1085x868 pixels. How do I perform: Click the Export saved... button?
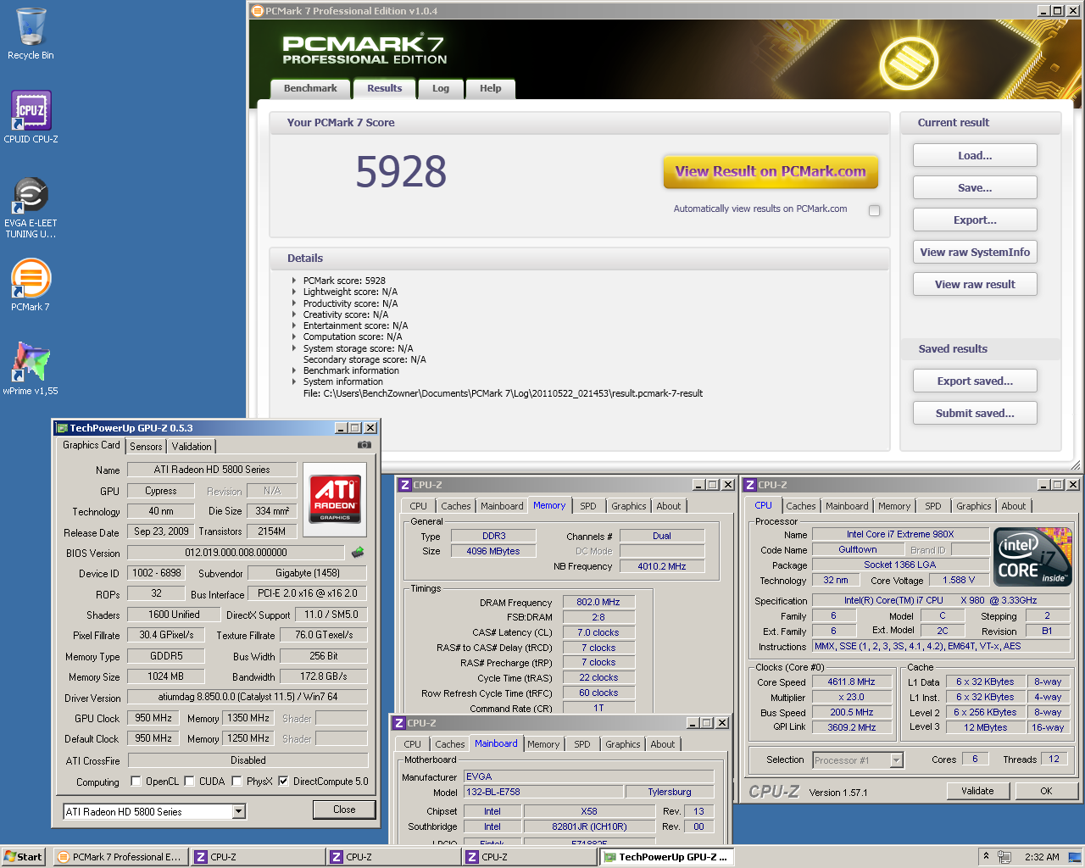(975, 381)
